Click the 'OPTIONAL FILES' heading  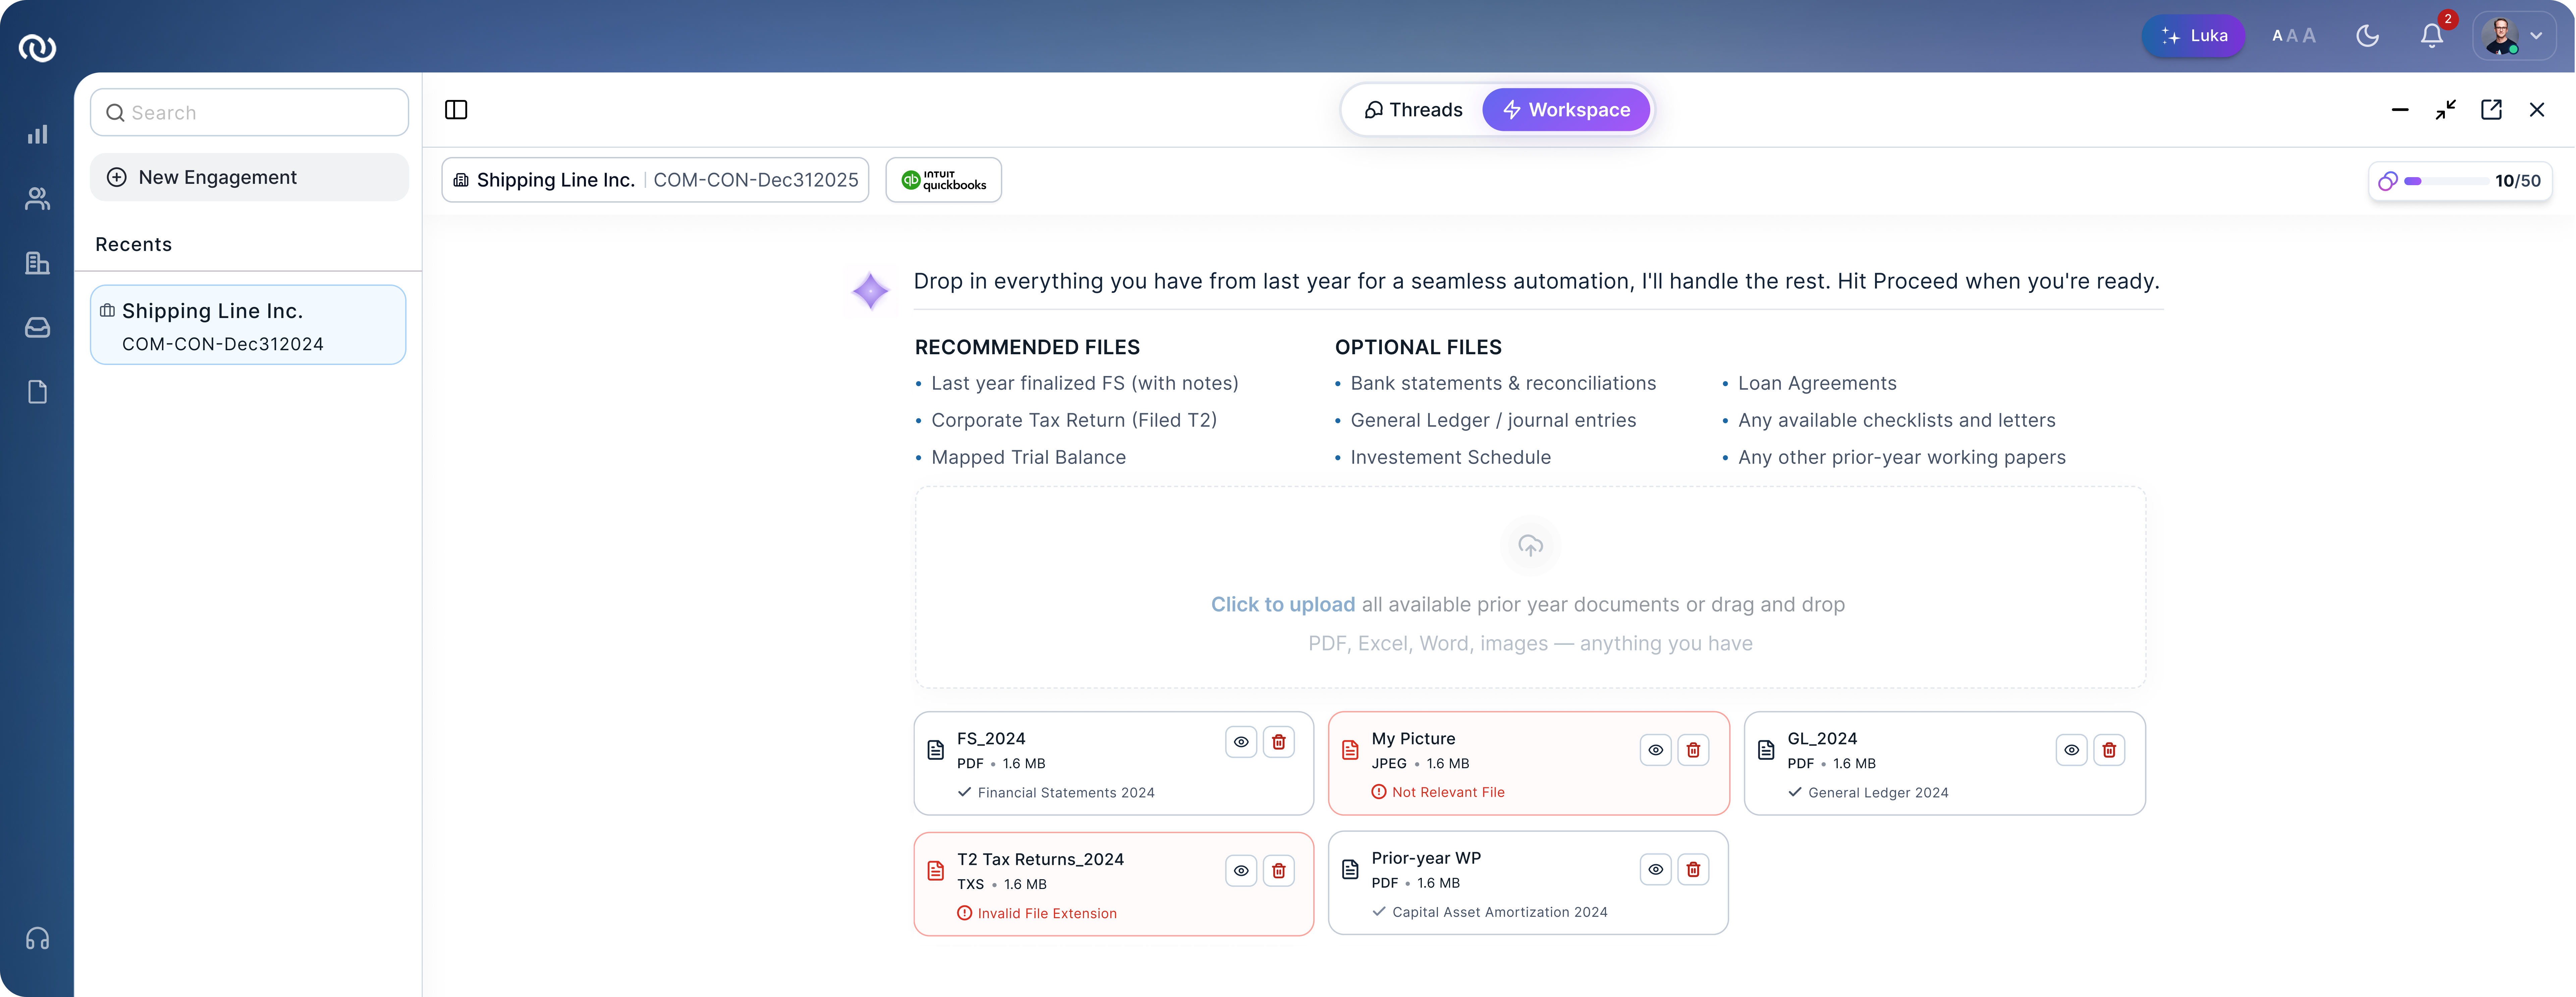click(1418, 347)
